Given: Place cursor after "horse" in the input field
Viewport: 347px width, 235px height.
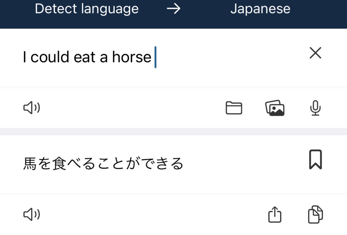Looking at the screenshot, I should coord(153,57).
